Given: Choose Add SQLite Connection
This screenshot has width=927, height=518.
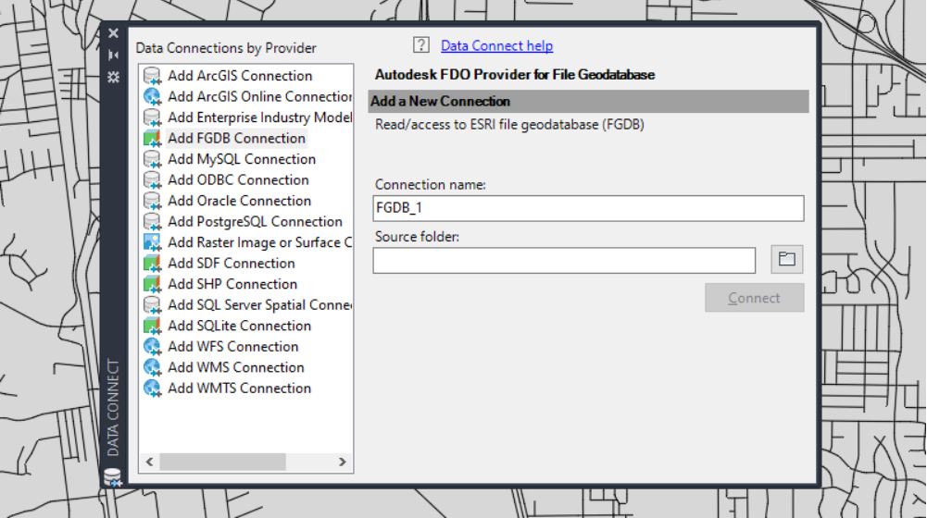Looking at the screenshot, I should point(240,326).
